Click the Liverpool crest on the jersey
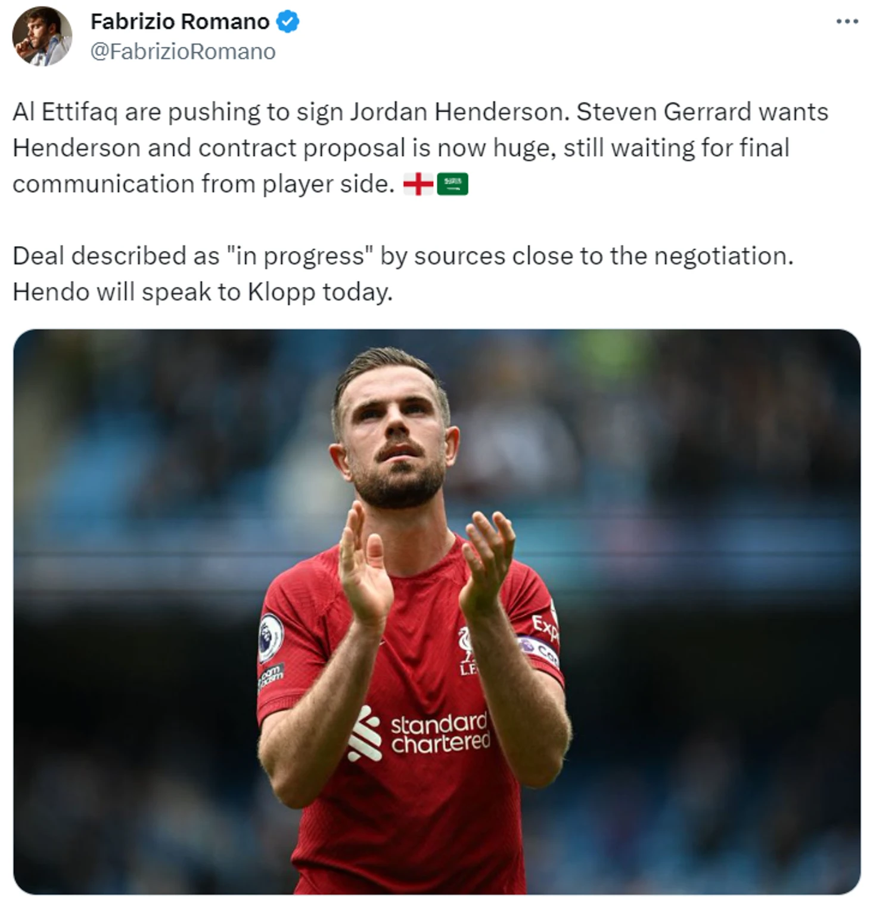The width and height of the screenshot is (870, 905). [x=468, y=651]
